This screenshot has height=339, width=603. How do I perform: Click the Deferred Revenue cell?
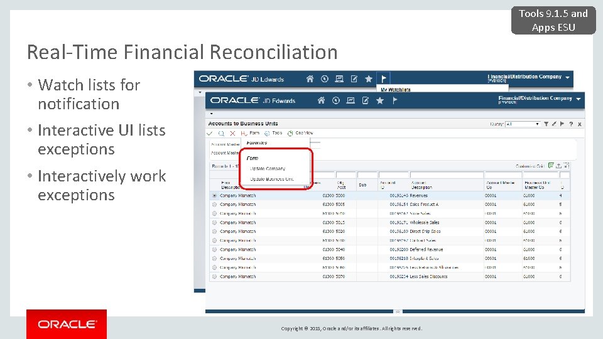click(x=426, y=249)
